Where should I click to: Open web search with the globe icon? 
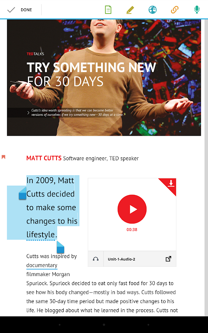coord(152,10)
